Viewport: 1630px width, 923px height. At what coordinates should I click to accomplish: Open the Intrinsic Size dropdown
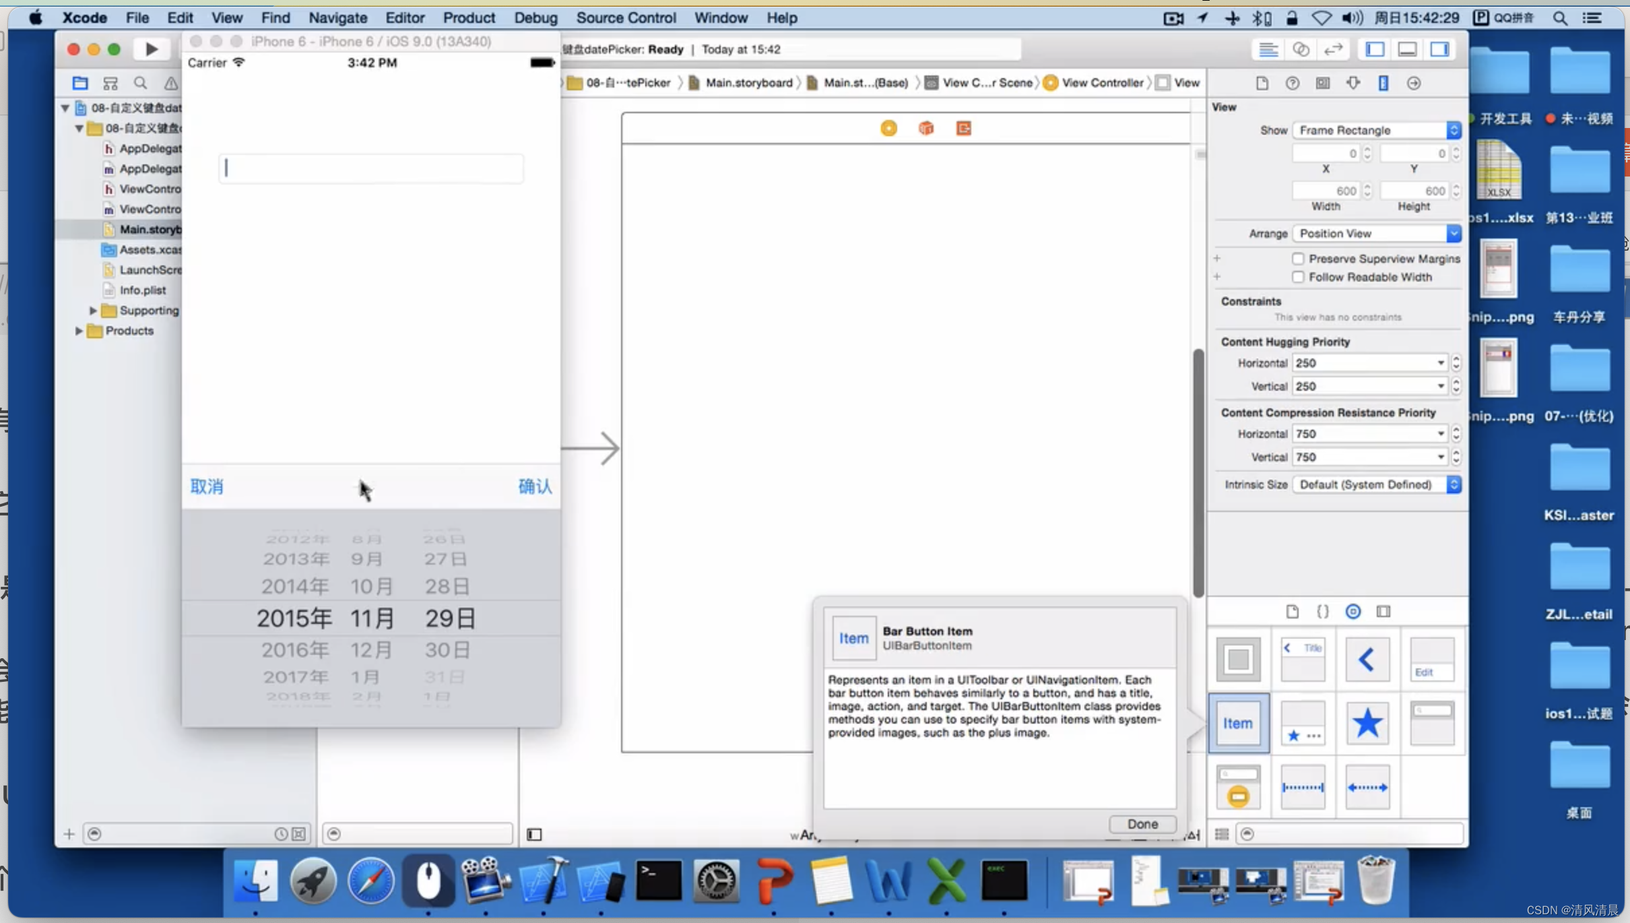click(x=1377, y=484)
